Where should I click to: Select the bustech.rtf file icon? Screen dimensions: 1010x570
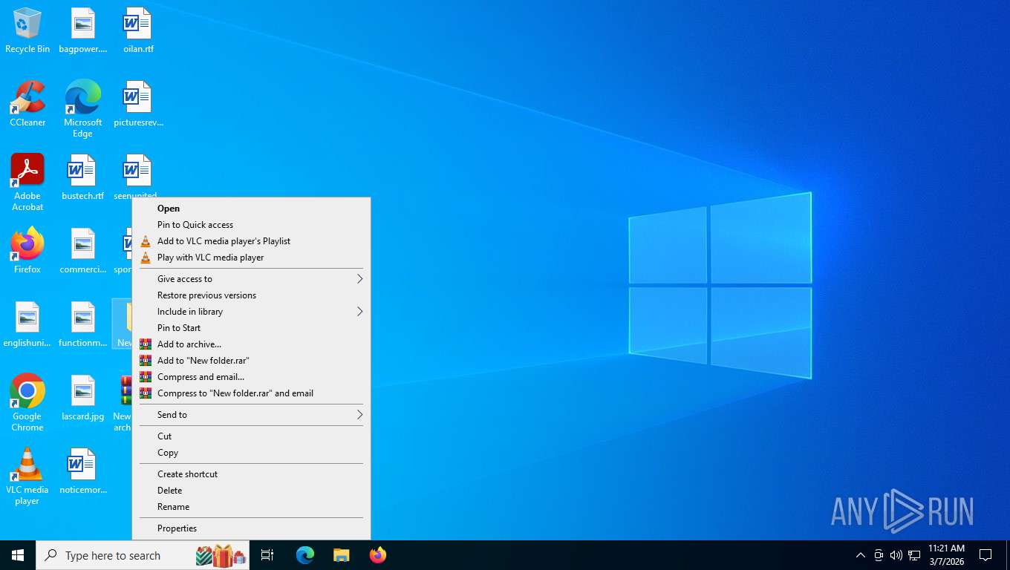click(x=82, y=177)
